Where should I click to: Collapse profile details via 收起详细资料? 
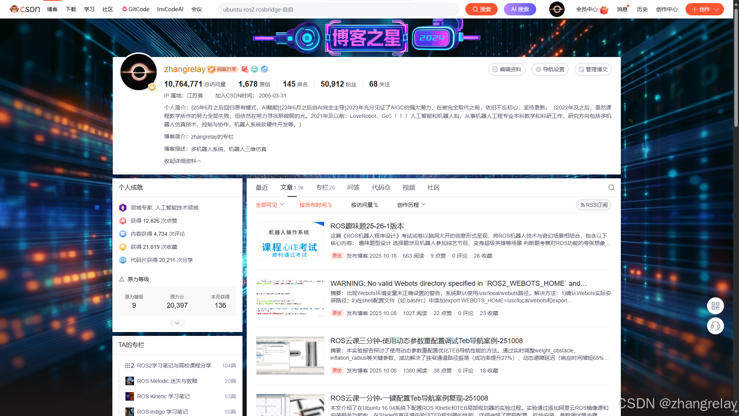pos(182,161)
